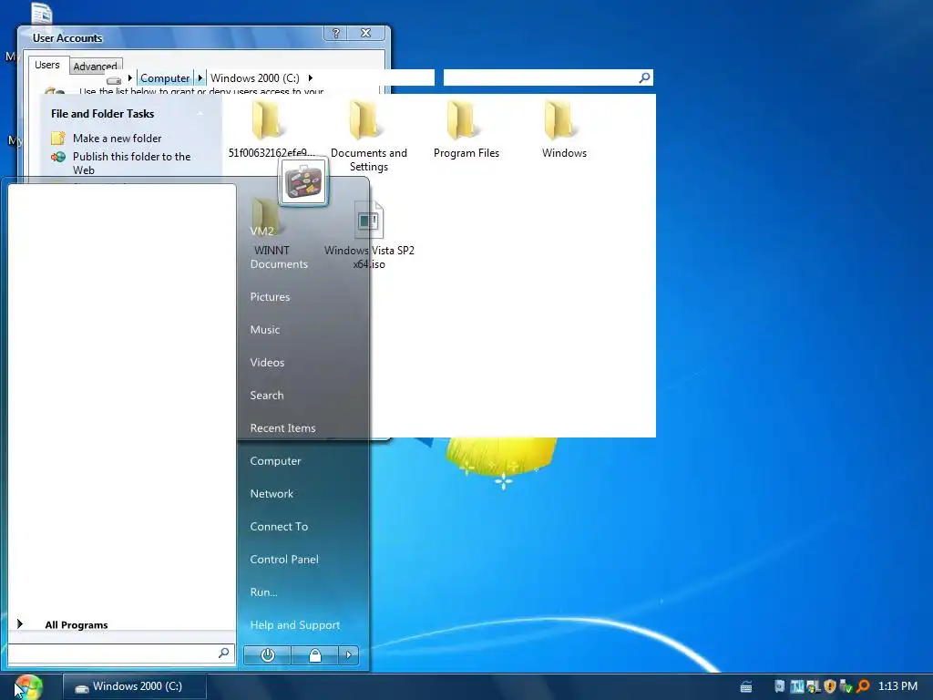Expand the All Programs arrow

[20, 623]
